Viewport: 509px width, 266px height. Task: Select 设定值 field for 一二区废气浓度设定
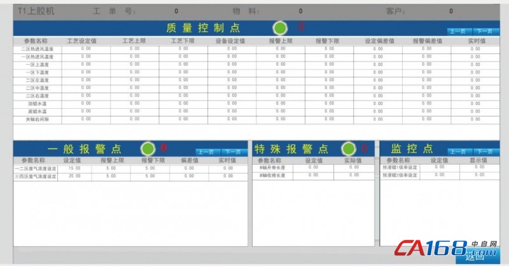pyautogui.click(x=74, y=168)
